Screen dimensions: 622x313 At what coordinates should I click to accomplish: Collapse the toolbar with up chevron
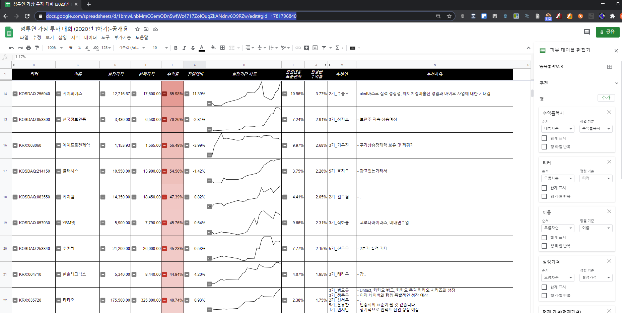pyautogui.click(x=529, y=48)
